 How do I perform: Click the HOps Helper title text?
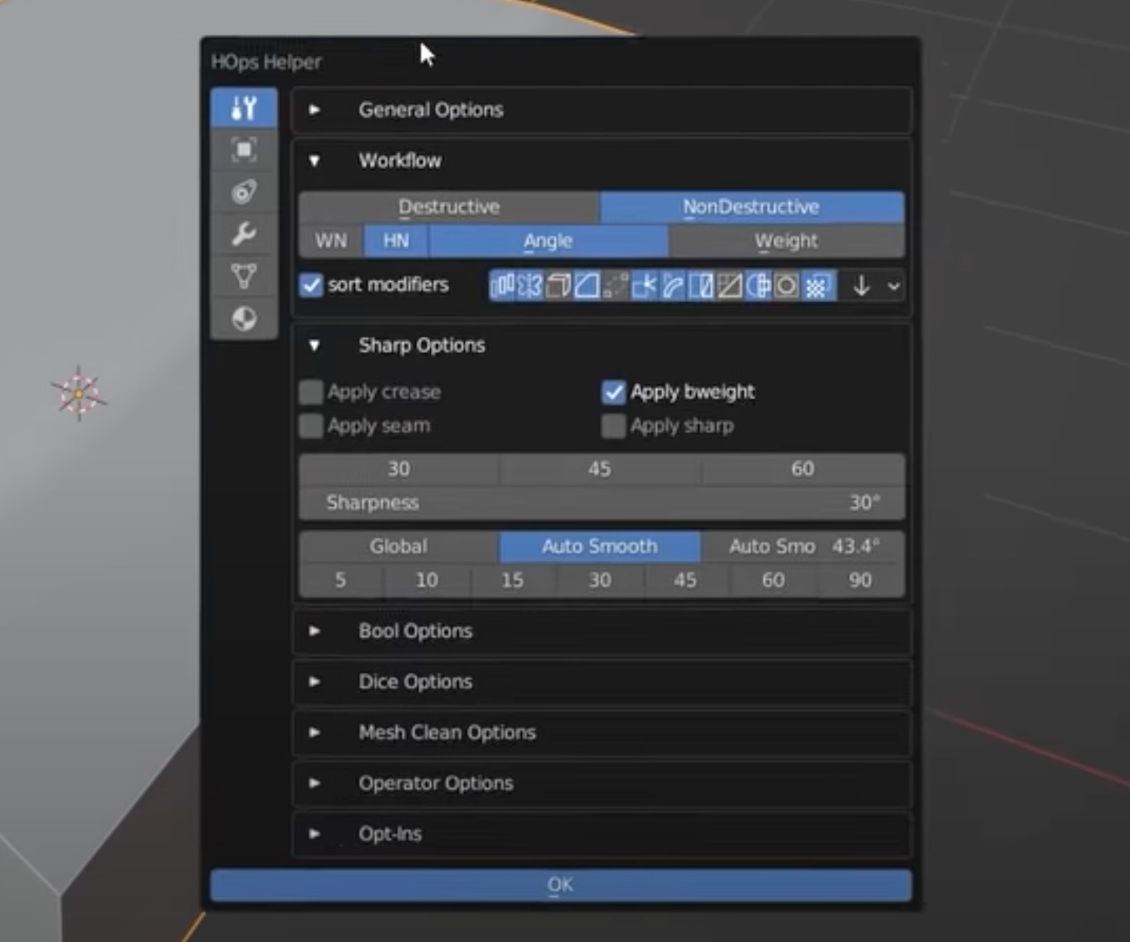click(266, 62)
